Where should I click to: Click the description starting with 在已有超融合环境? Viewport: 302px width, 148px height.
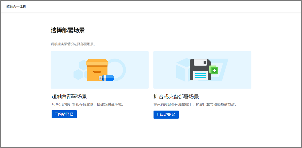(x=195, y=105)
